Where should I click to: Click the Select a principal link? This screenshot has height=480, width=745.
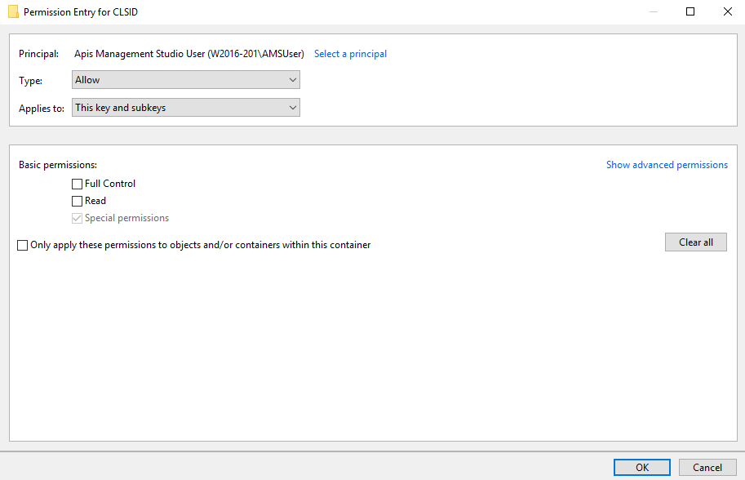tap(350, 54)
